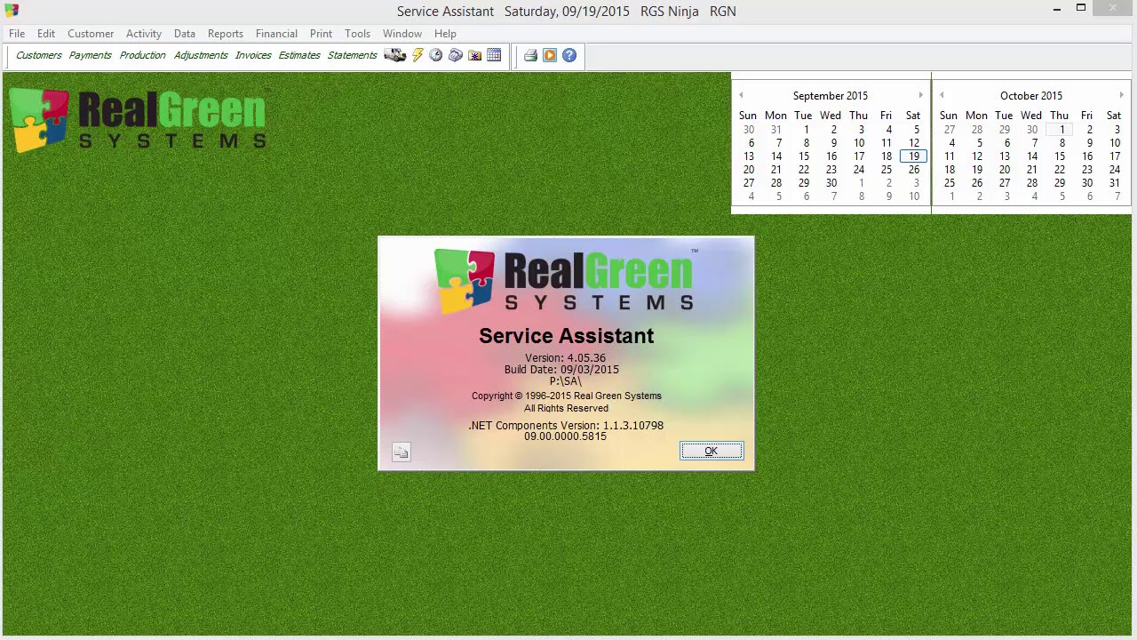This screenshot has height=640, width=1137.
Task: Go to previous month in October calendar
Action: (942, 95)
